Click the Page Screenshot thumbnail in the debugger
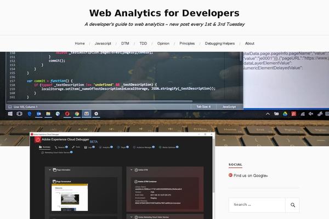 tap(70, 198)
